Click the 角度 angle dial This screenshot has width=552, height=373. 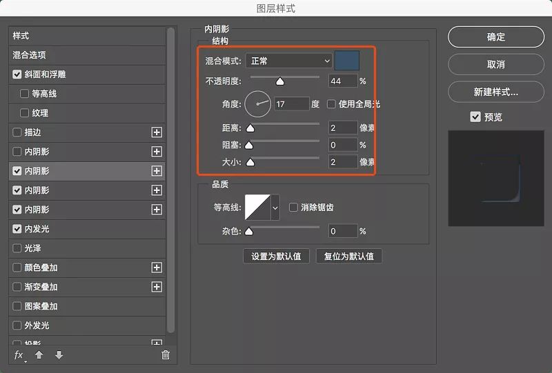click(257, 104)
